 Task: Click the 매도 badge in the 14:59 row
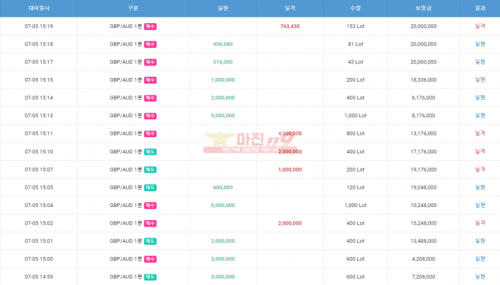pyautogui.click(x=150, y=277)
